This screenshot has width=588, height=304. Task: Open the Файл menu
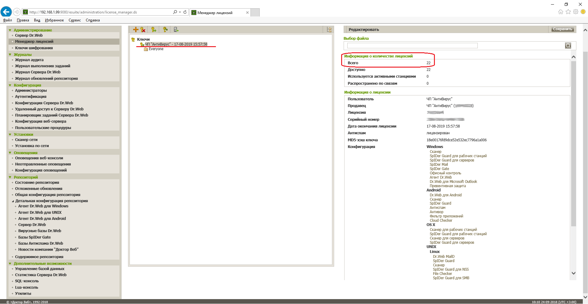click(x=7, y=20)
